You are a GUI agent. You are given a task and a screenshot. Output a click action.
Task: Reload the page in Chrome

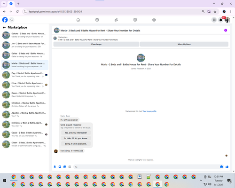[17, 12]
